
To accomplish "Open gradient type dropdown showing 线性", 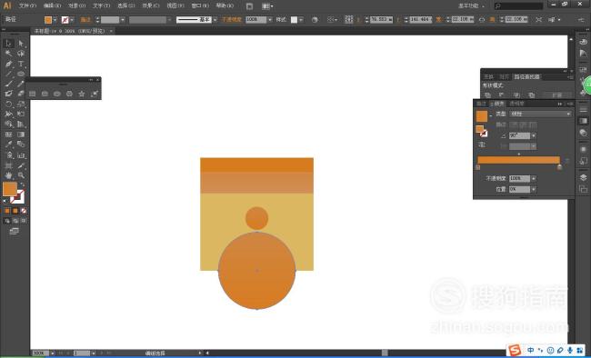I will point(540,114).
